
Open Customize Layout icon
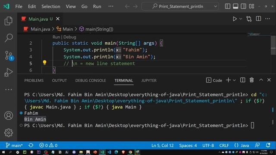[x=251, y=6]
